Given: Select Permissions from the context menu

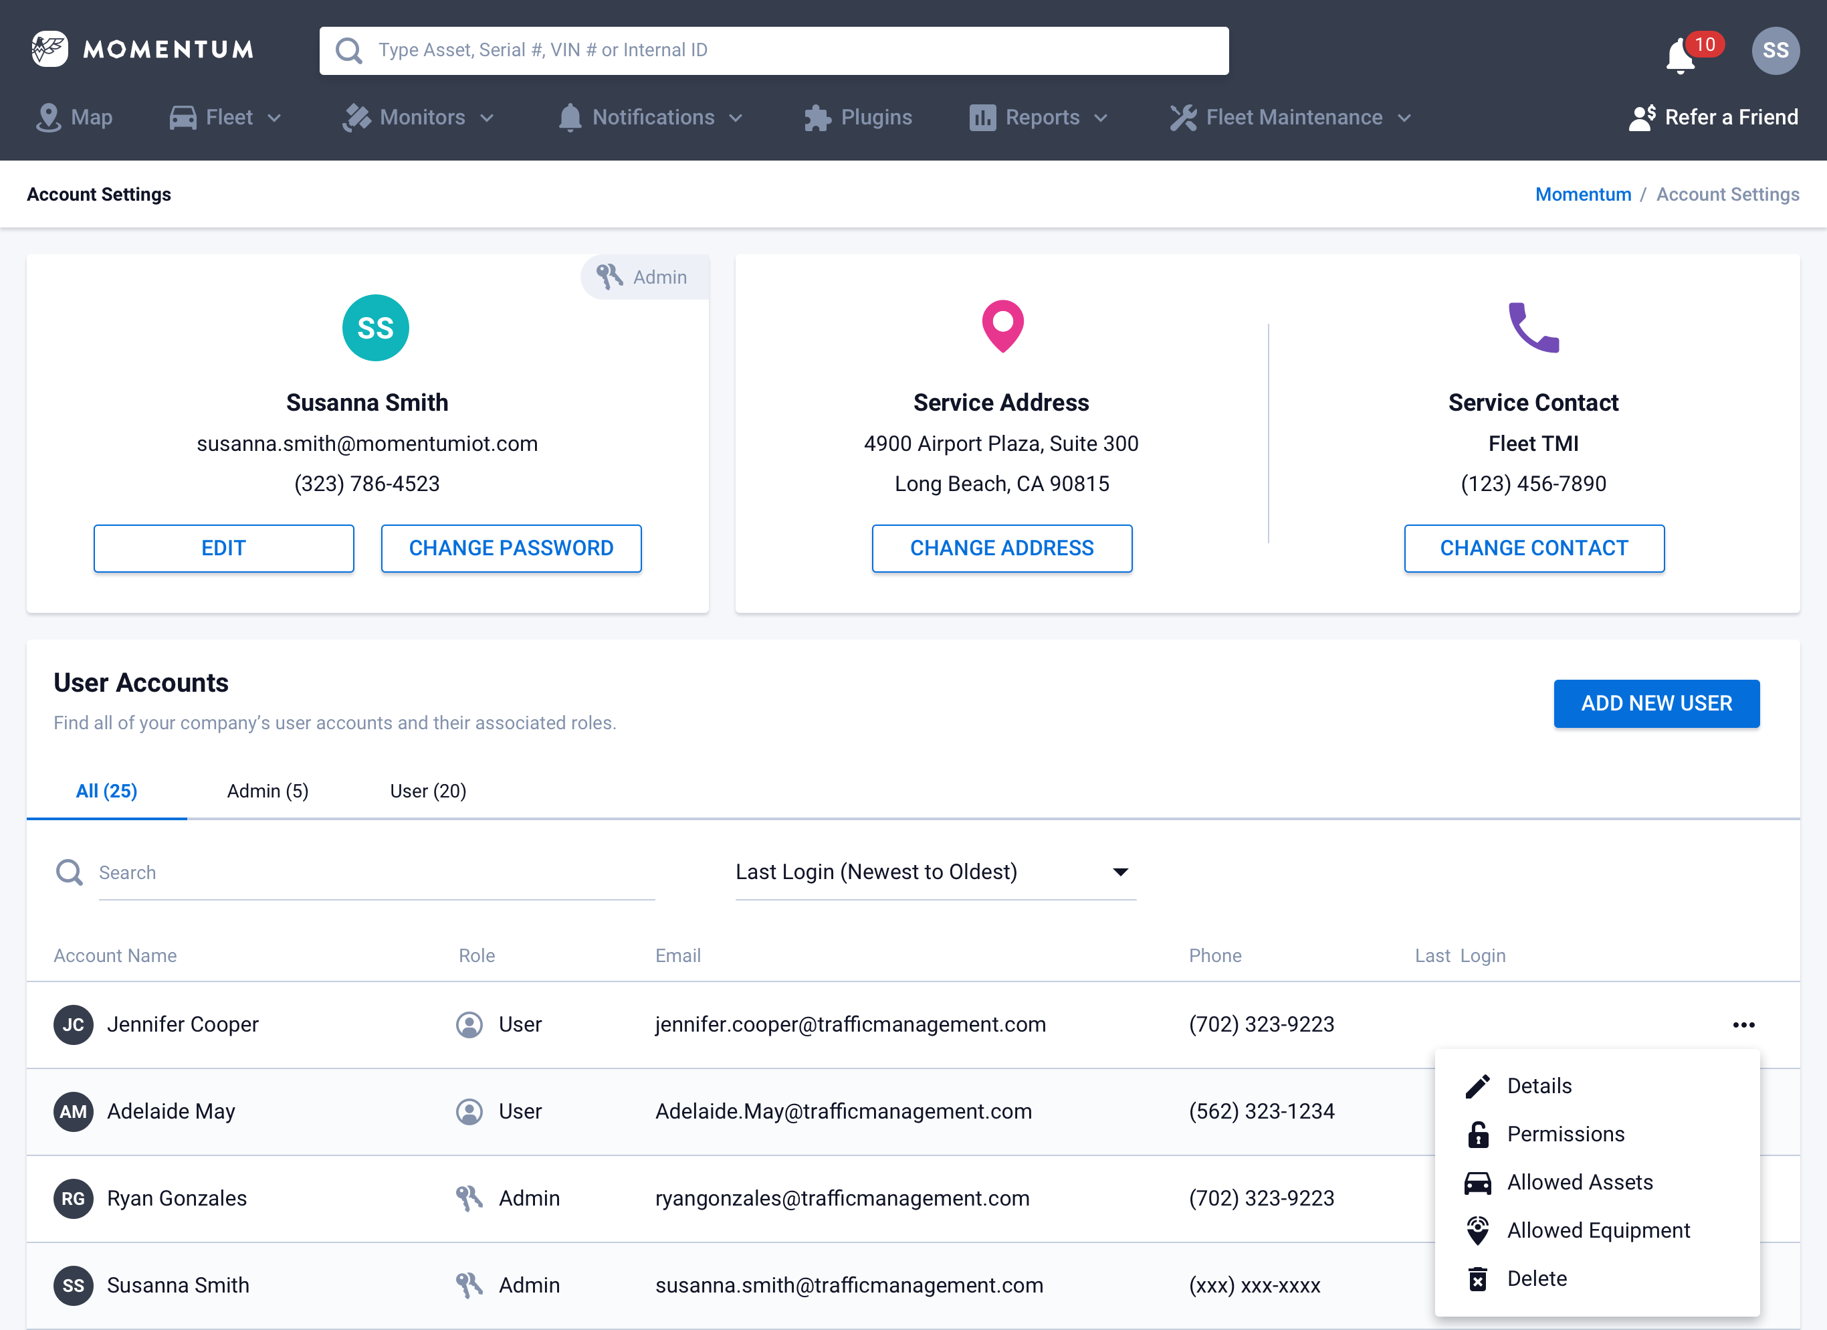Looking at the screenshot, I should pyautogui.click(x=1566, y=1134).
